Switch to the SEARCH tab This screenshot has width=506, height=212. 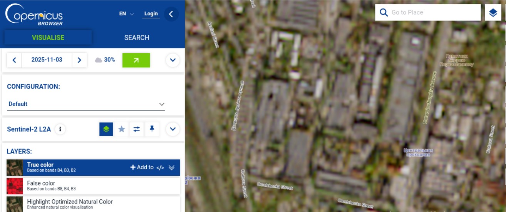tap(137, 38)
